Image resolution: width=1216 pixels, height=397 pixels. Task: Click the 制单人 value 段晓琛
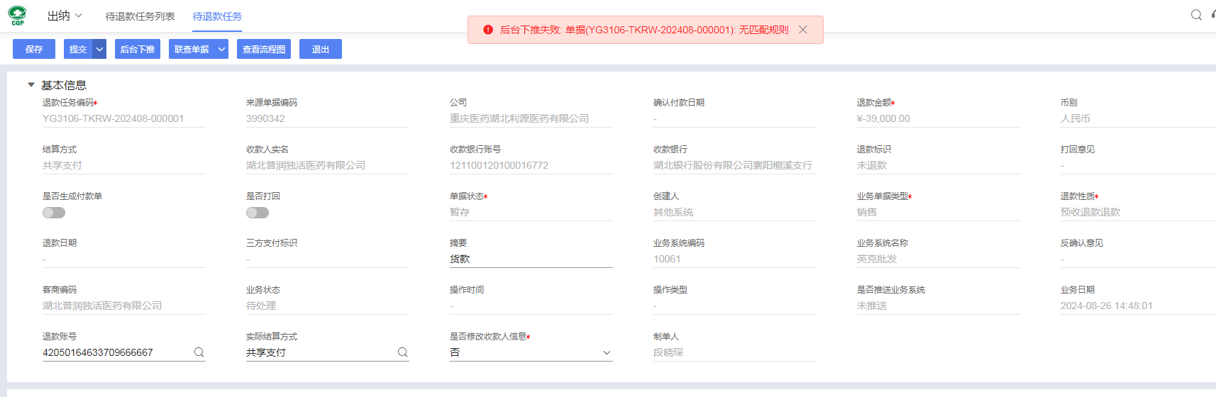(668, 352)
